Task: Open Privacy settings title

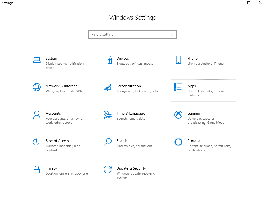Action: tap(51, 168)
